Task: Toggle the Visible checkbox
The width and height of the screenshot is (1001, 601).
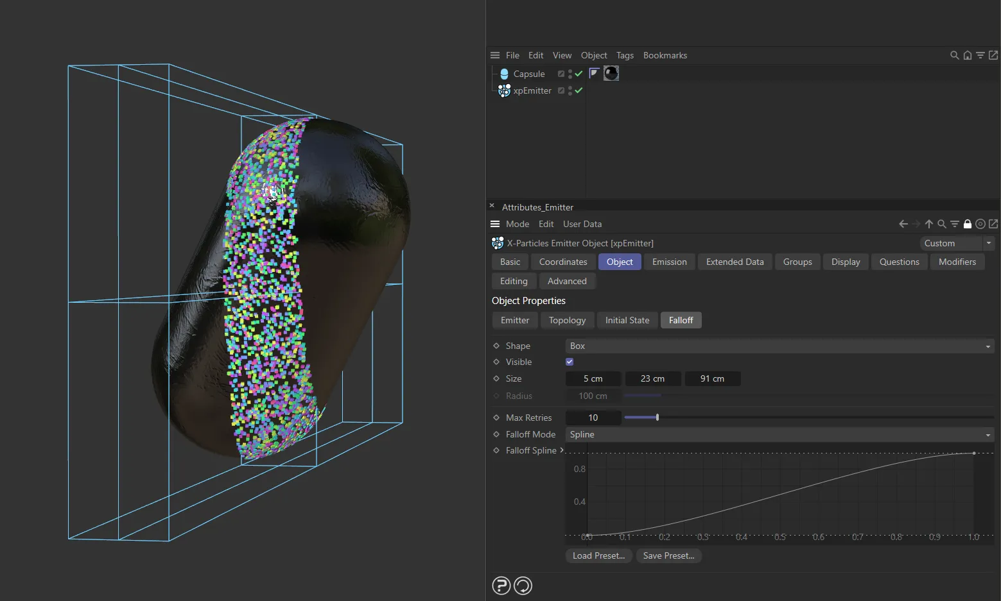Action: click(x=570, y=362)
